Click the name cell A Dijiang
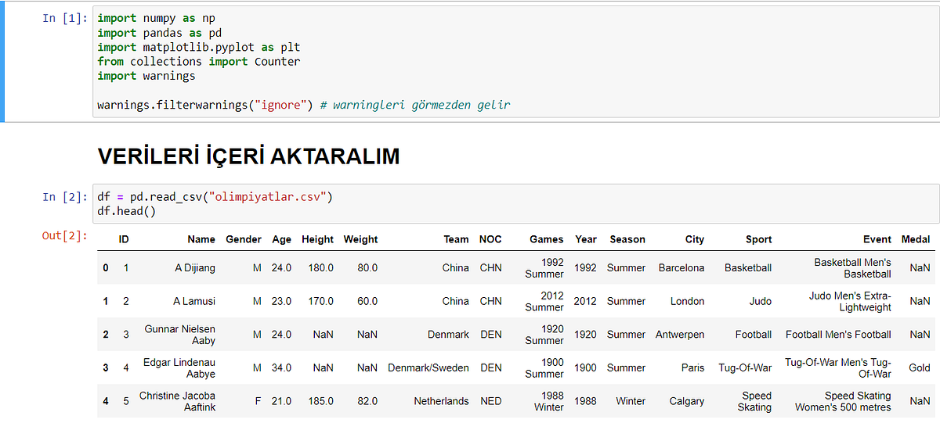The image size is (940, 423). tap(195, 267)
